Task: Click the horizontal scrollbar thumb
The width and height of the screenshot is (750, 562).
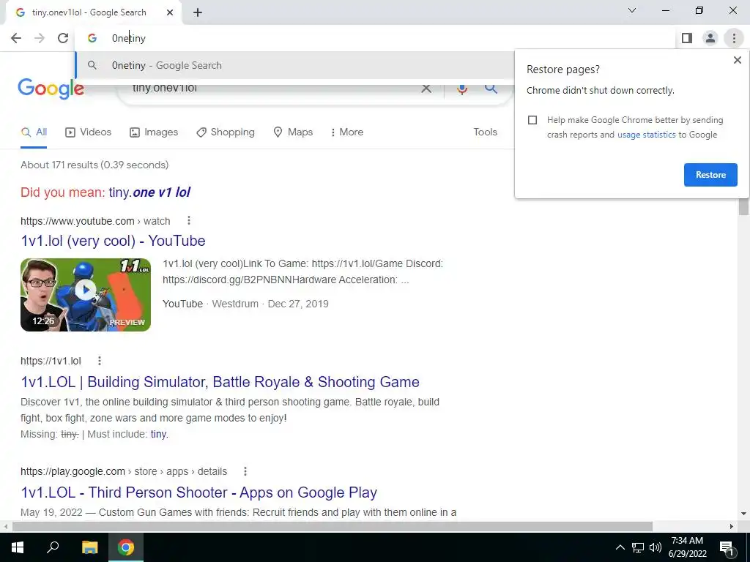Action: pyautogui.click(x=333, y=526)
